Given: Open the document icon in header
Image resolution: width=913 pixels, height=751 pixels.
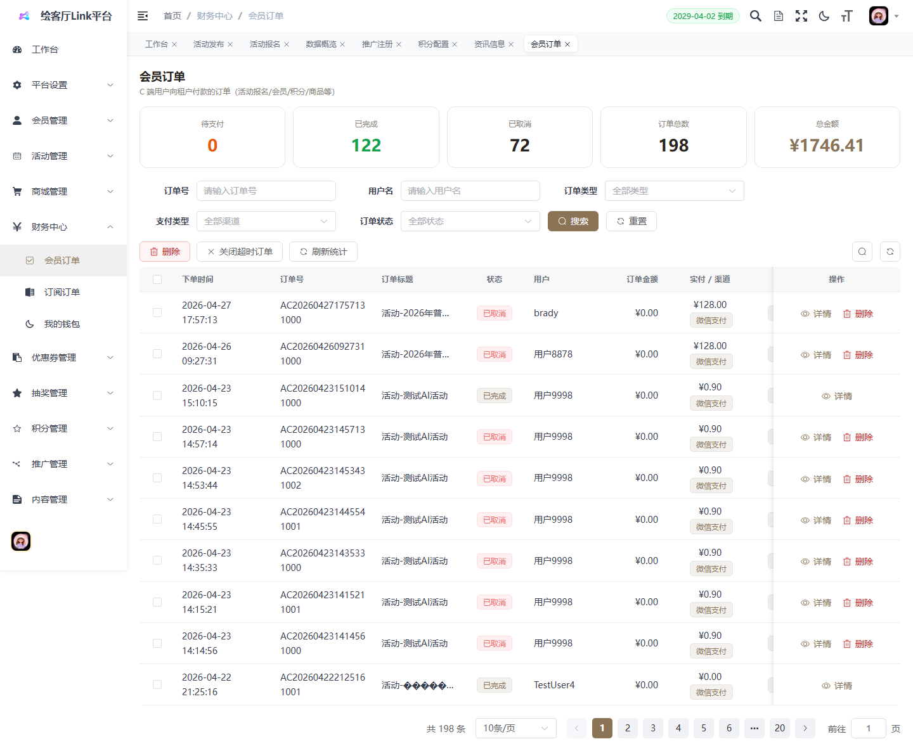Looking at the screenshot, I should click(x=779, y=16).
